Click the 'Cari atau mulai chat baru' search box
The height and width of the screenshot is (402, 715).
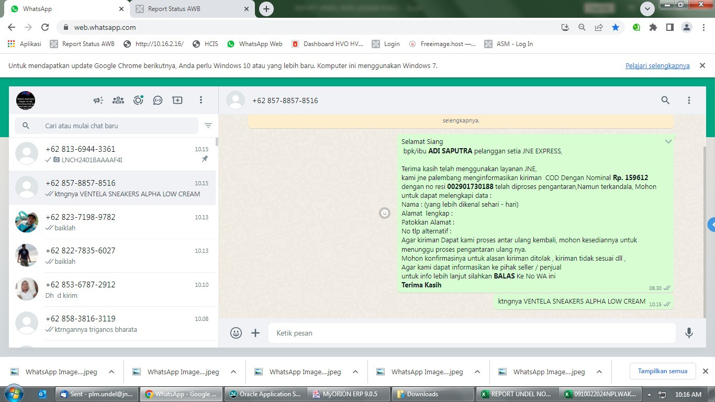[107, 126]
